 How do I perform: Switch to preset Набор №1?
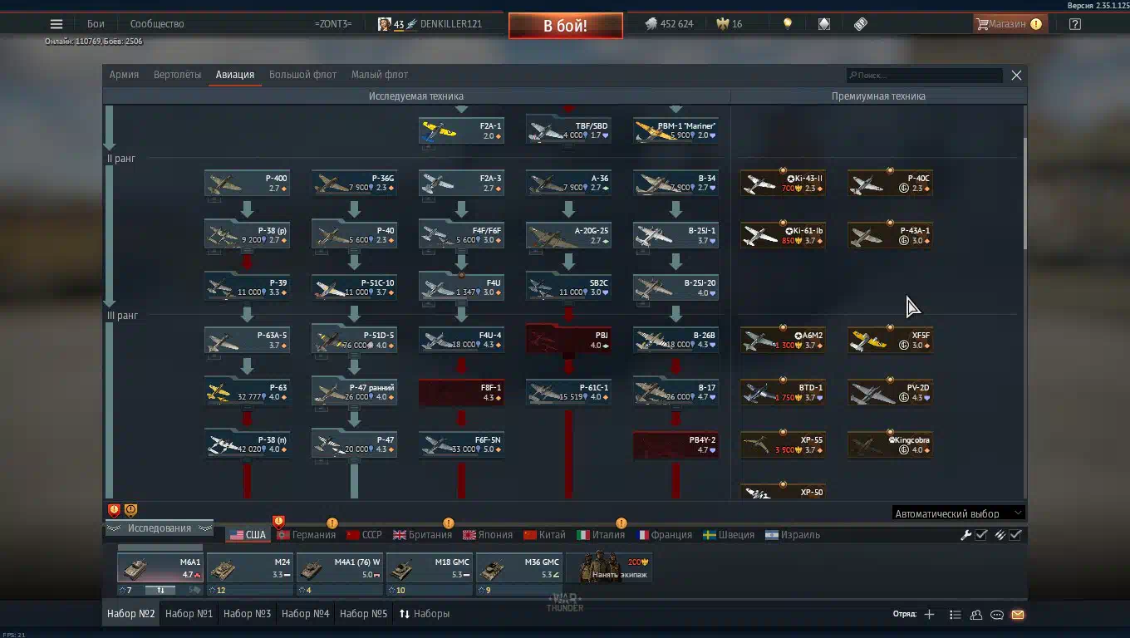(x=189, y=614)
